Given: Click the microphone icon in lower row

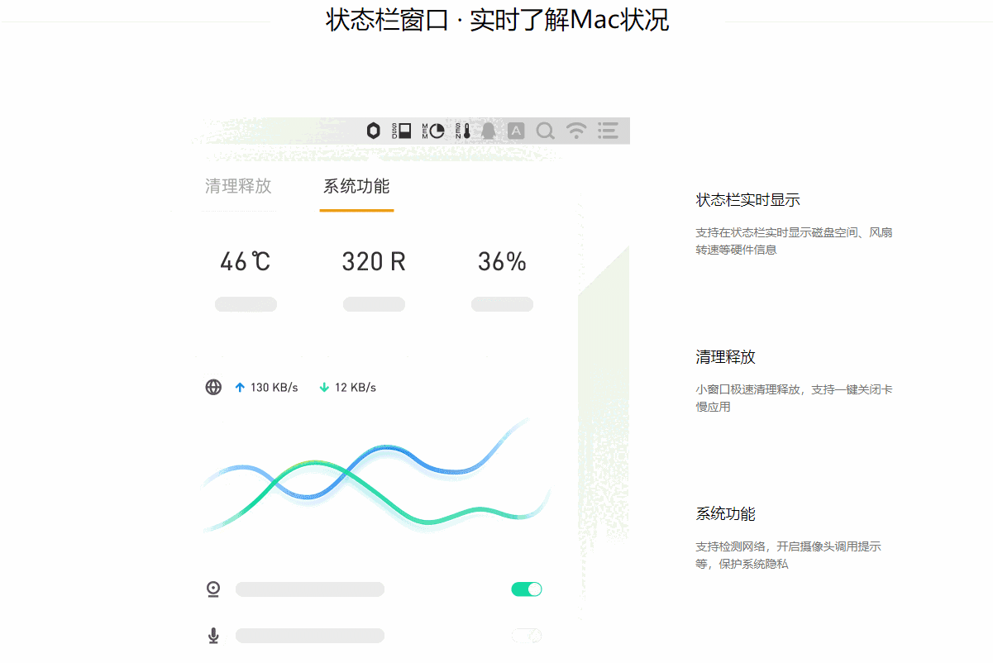Looking at the screenshot, I should [213, 635].
